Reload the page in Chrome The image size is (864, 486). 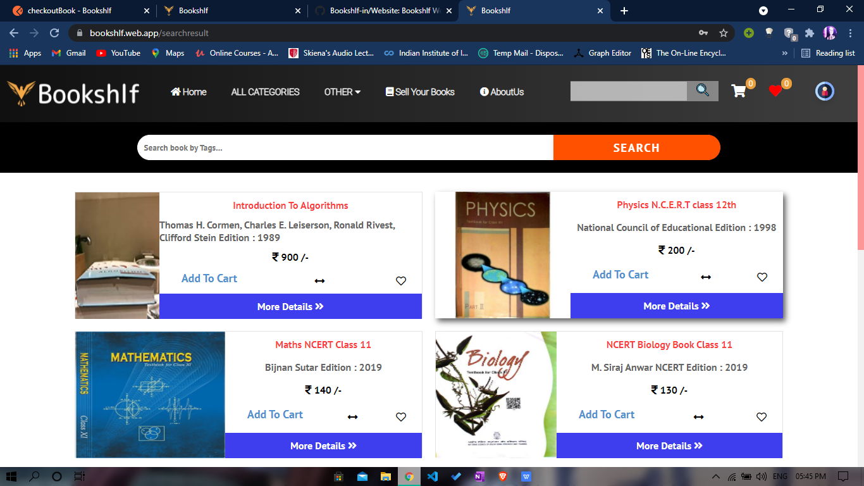(54, 33)
